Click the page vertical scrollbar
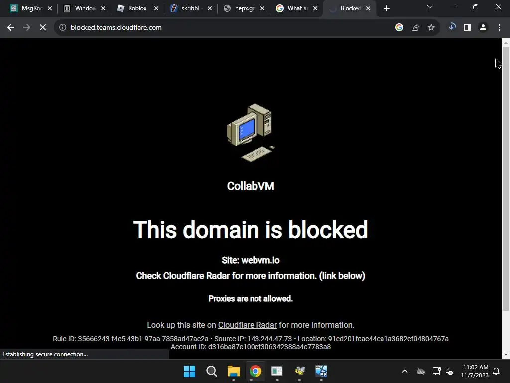 click(506, 179)
